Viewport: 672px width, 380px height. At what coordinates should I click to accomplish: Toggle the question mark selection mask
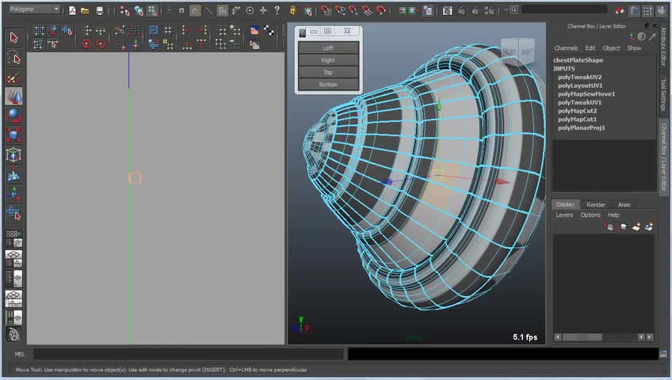[x=277, y=9]
